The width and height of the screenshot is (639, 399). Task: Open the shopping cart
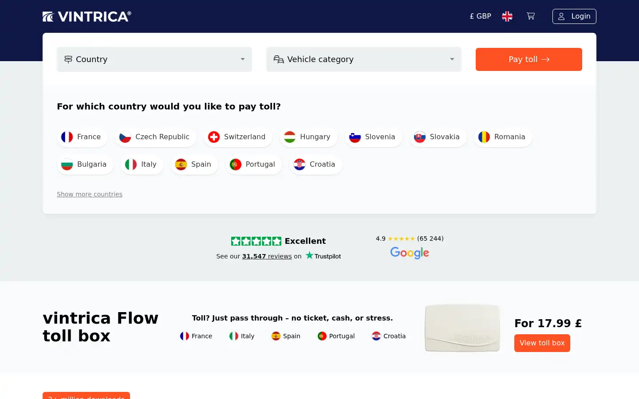[531, 16]
